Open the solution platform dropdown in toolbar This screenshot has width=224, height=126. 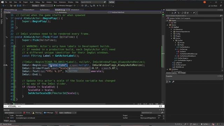tap(47, 6)
